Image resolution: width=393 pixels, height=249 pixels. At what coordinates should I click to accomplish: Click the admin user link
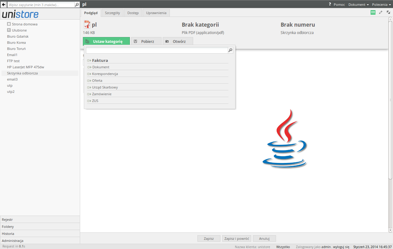[x=326, y=247]
